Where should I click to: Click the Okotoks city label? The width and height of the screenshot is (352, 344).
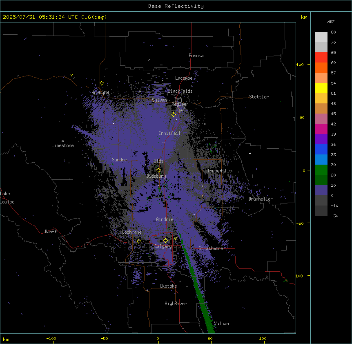(168, 286)
